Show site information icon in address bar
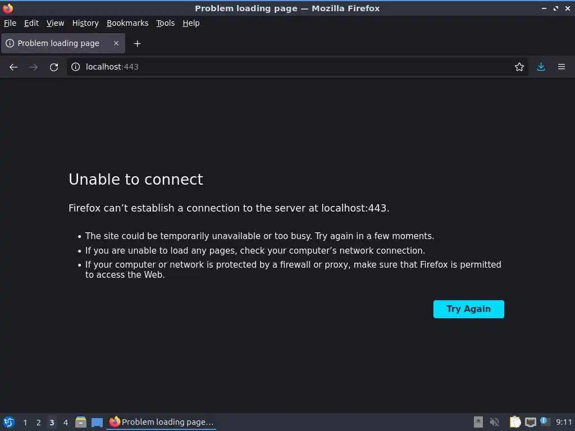 click(76, 67)
